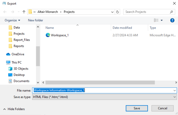Click the file list scroll right arrow

tap(176, 82)
